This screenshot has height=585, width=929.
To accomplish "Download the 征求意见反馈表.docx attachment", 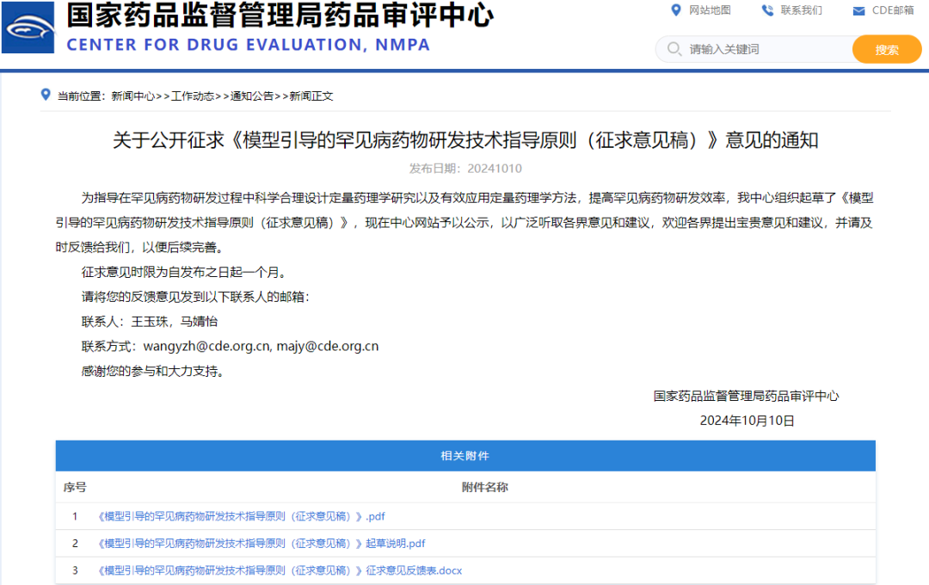I will click(x=278, y=570).
